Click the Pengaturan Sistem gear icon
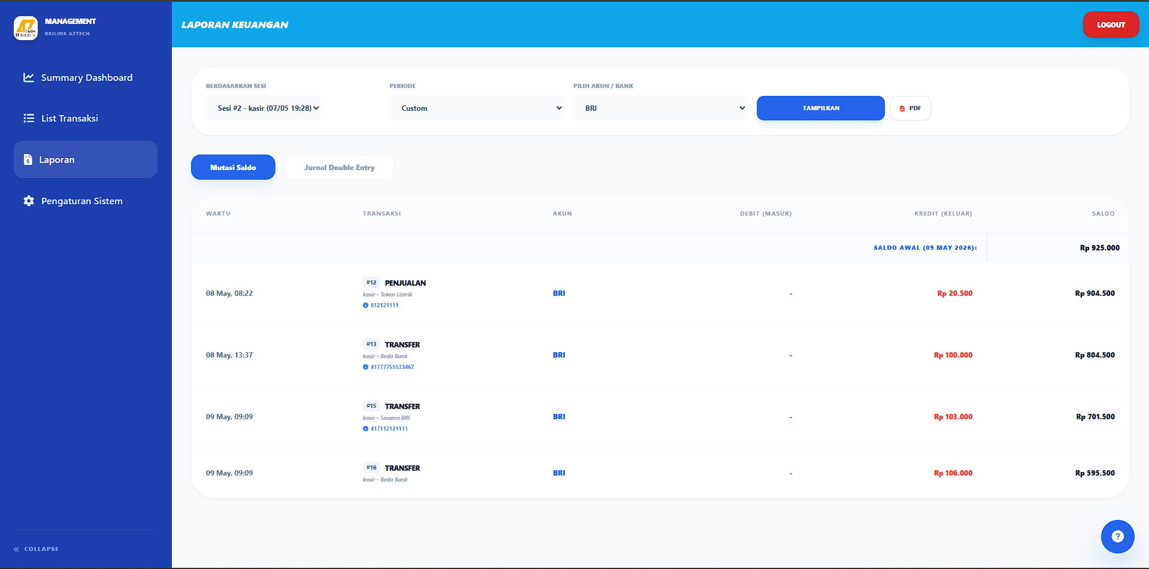Screen dimensions: 1149x569 coord(28,201)
